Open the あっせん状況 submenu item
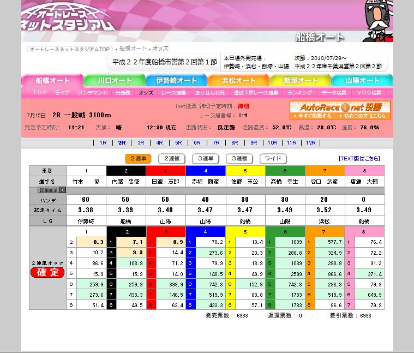Screen dimensions: 414x353 (210, 93)
